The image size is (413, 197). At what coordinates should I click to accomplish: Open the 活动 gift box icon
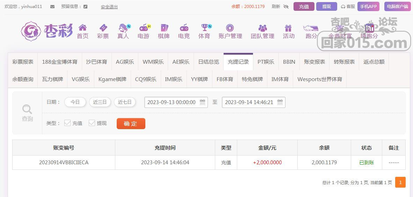click(x=288, y=27)
